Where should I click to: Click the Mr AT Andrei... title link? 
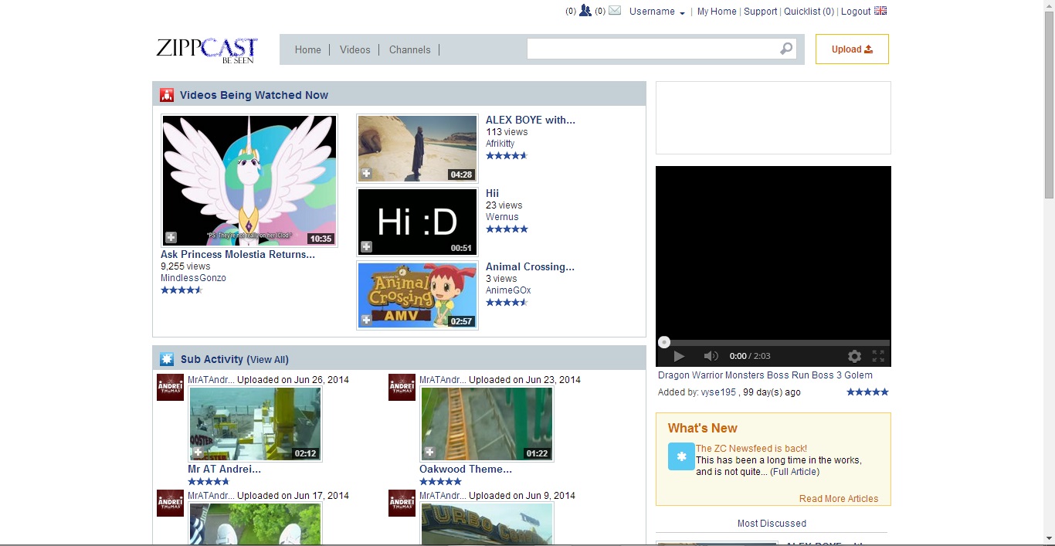point(224,469)
